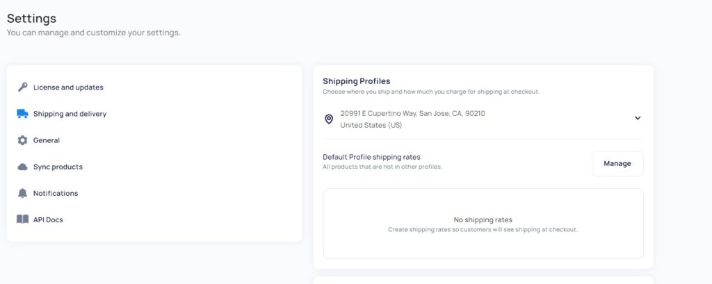Screen dimensions: 712x284
Task: Click the blue delivery truck icon
Action: point(22,114)
